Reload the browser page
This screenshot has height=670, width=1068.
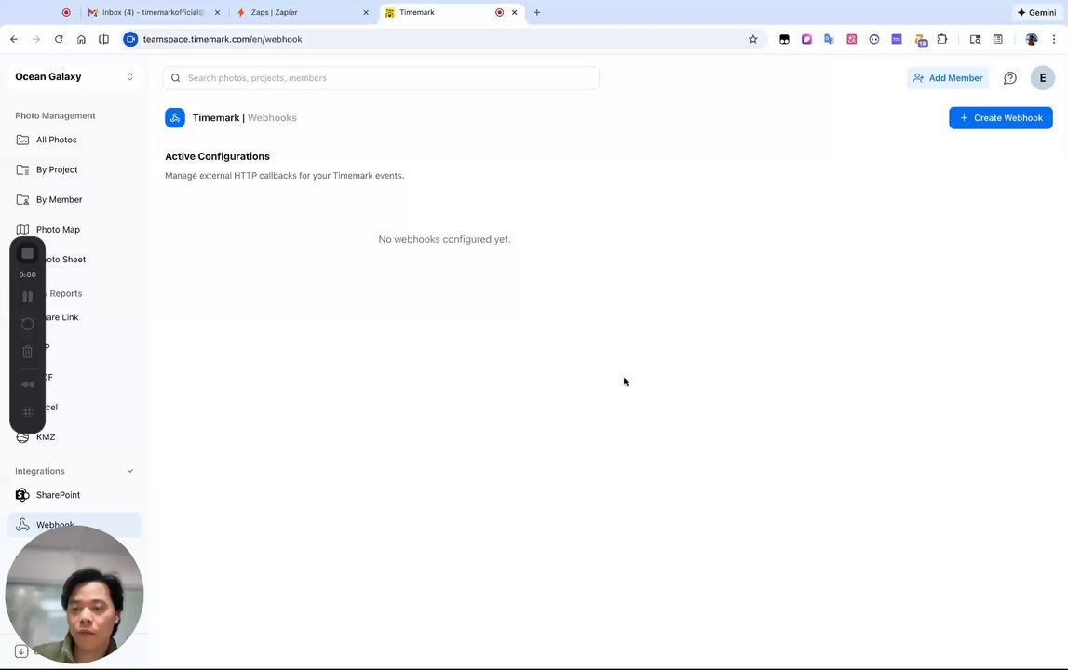click(59, 39)
